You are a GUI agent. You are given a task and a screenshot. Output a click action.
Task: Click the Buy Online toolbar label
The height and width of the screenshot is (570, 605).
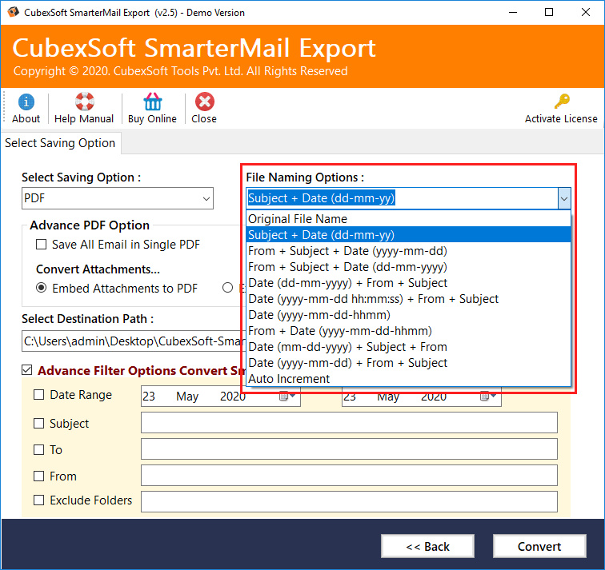coord(152,118)
